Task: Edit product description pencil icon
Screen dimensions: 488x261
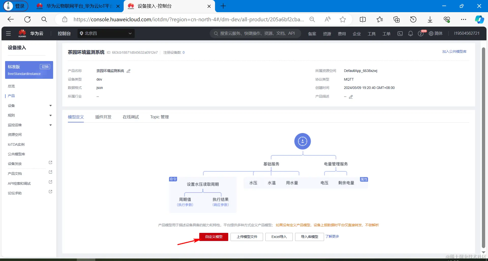Action: (x=351, y=97)
